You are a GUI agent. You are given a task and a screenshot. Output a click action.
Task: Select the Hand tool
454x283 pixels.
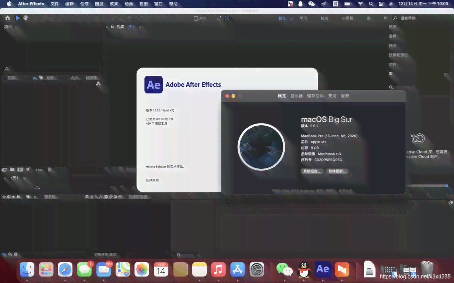pos(26,18)
